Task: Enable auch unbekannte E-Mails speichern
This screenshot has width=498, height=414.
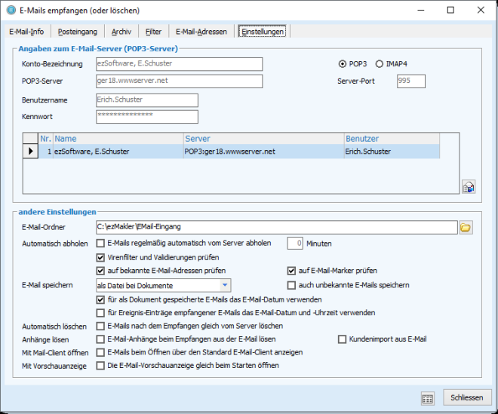Action: click(291, 285)
